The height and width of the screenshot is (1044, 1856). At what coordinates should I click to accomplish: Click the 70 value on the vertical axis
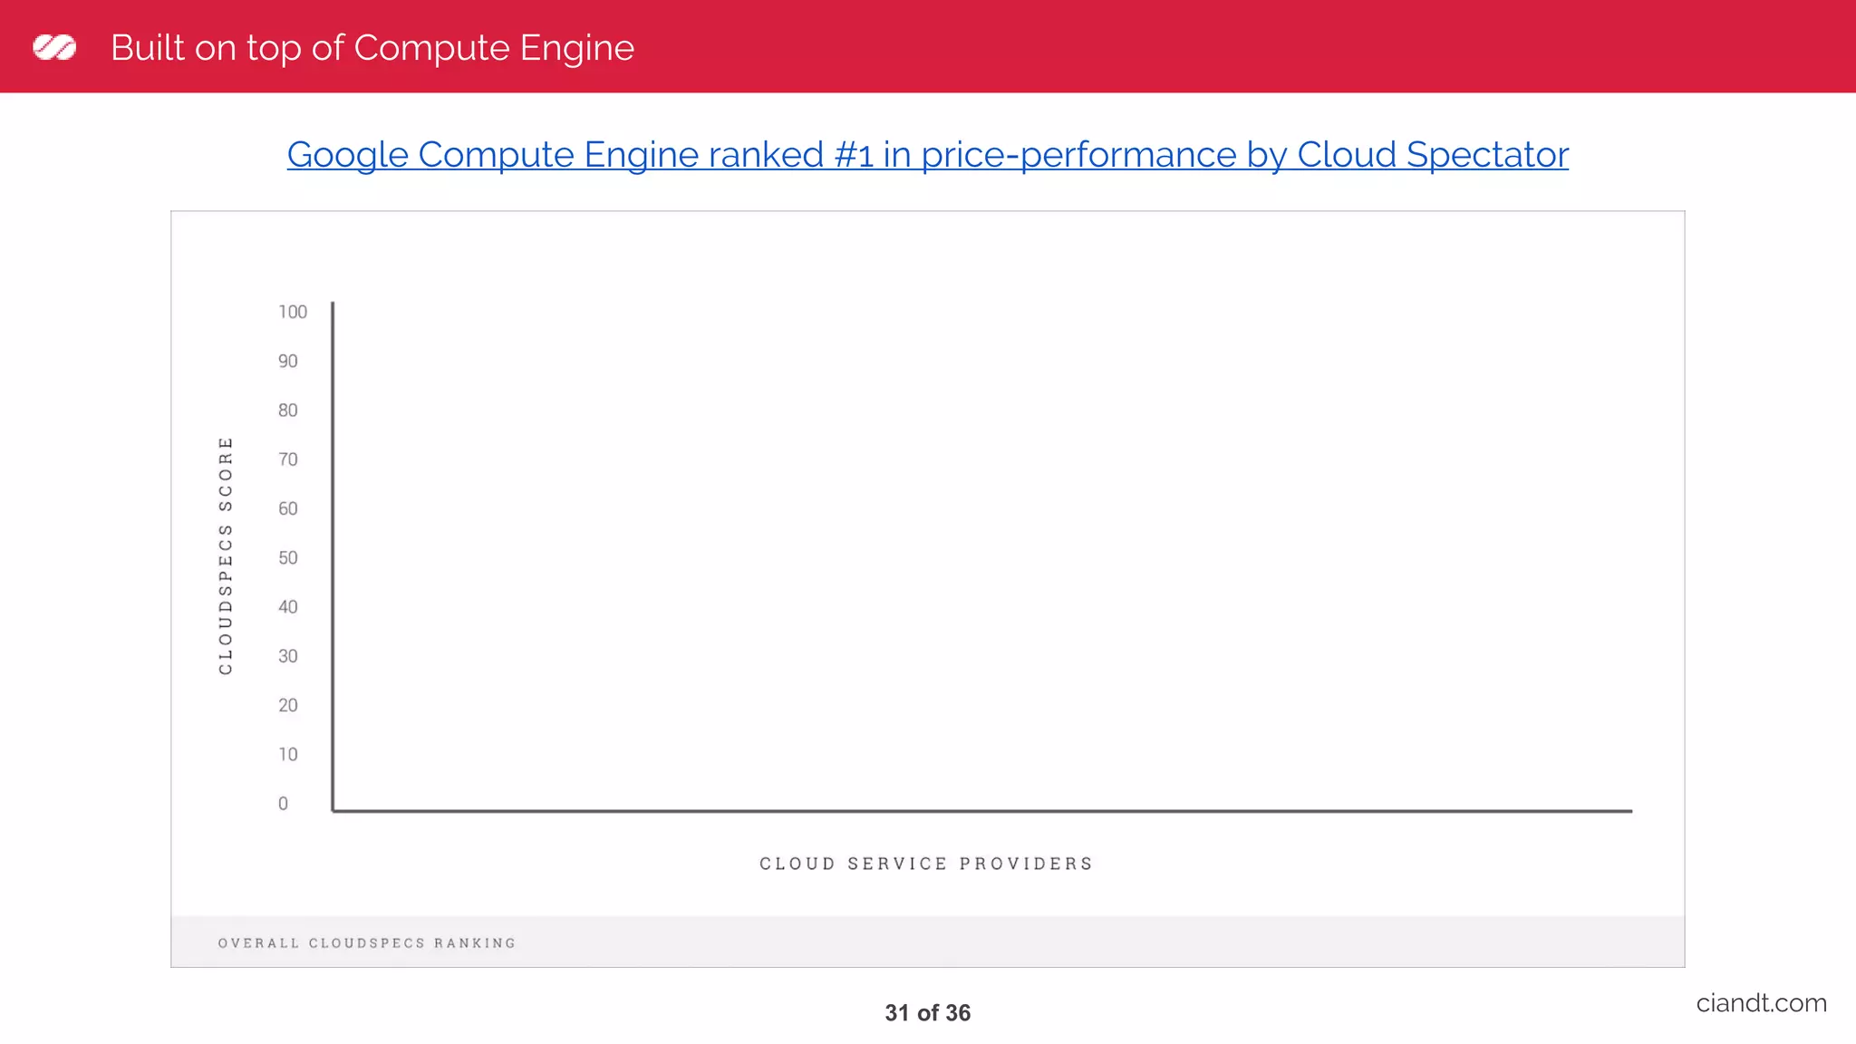click(x=288, y=459)
